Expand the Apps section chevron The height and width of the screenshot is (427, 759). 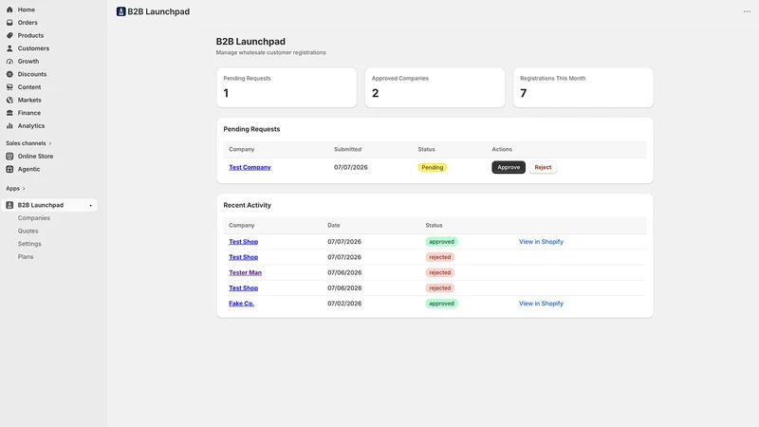[24, 188]
